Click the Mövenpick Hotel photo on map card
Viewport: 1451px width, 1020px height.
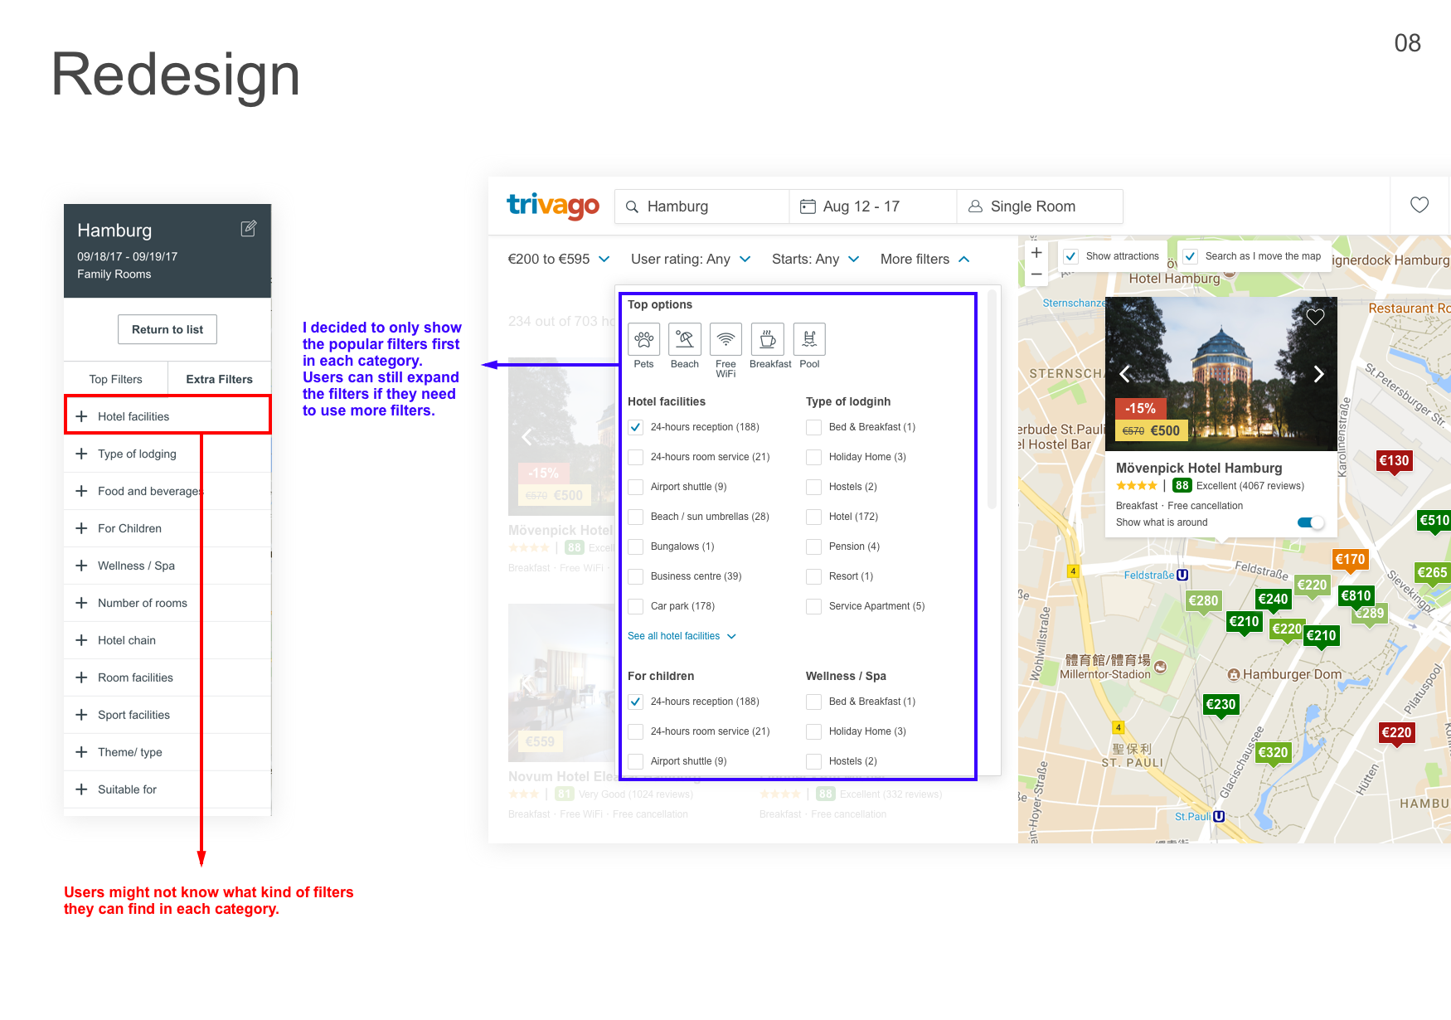[x=1221, y=374]
